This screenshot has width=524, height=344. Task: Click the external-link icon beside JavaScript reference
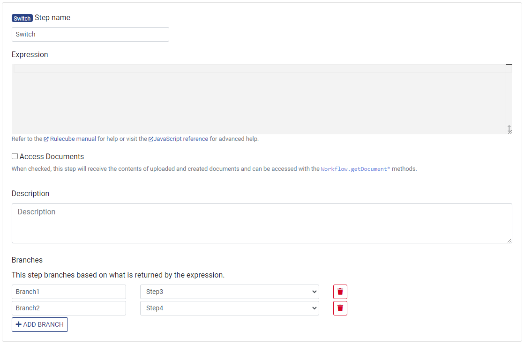pos(150,139)
